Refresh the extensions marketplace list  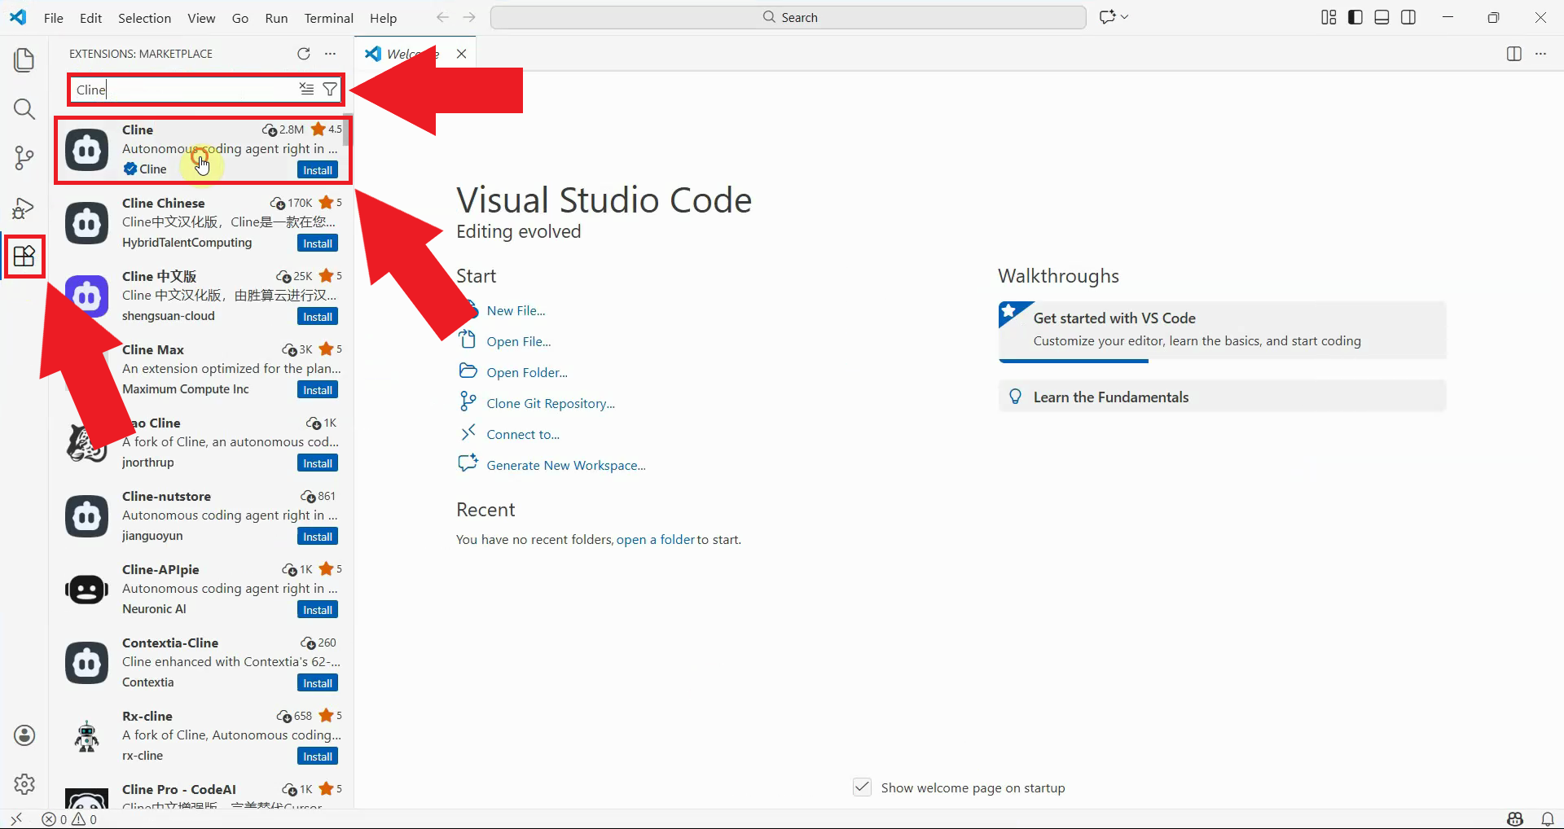[x=303, y=54]
